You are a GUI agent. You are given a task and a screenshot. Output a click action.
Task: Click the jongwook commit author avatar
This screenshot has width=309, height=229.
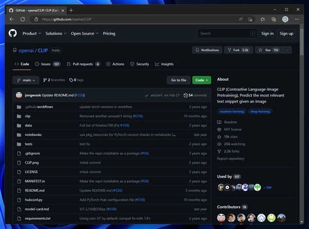(x=19, y=95)
